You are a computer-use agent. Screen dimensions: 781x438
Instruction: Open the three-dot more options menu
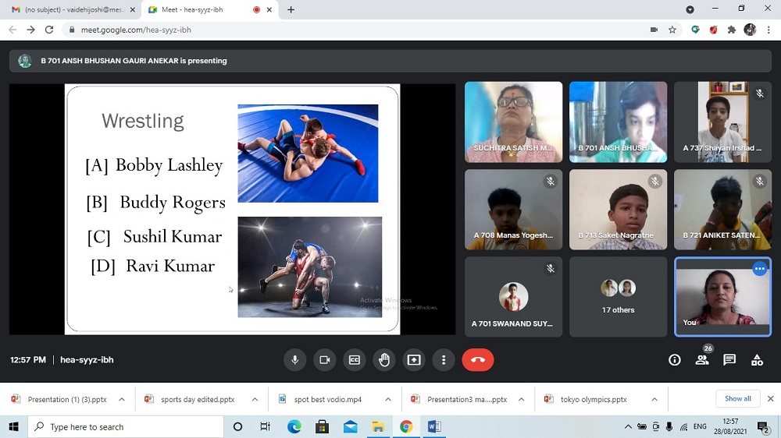pyautogui.click(x=444, y=360)
